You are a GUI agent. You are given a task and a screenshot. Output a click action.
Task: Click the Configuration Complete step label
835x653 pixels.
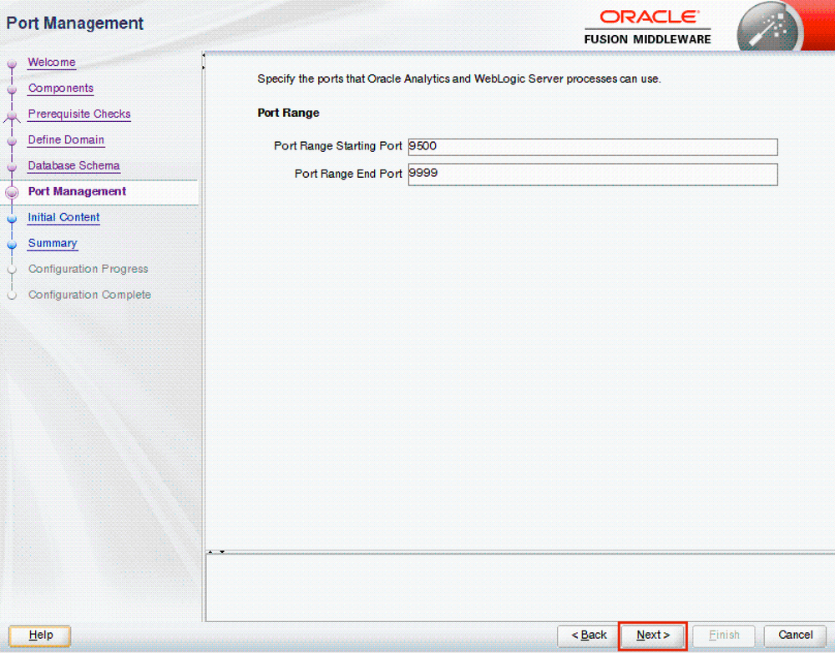tap(89, 295)
